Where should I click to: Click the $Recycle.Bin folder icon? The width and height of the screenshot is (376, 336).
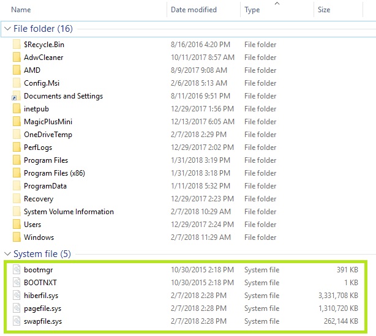point(17,45)
